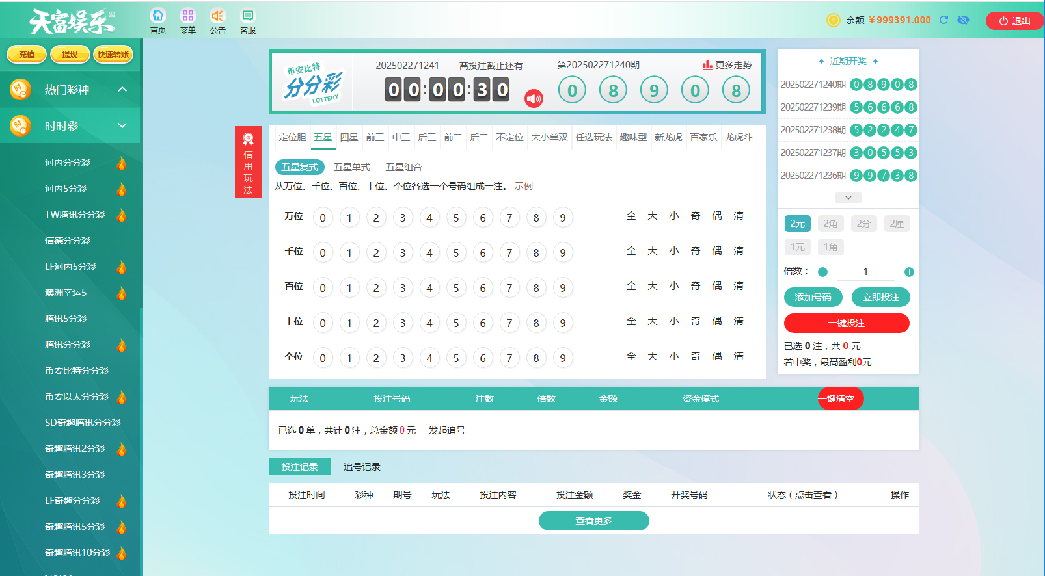Open the 首页 home icon
This screenshot has width=1045, height=576.
[158, 20]
